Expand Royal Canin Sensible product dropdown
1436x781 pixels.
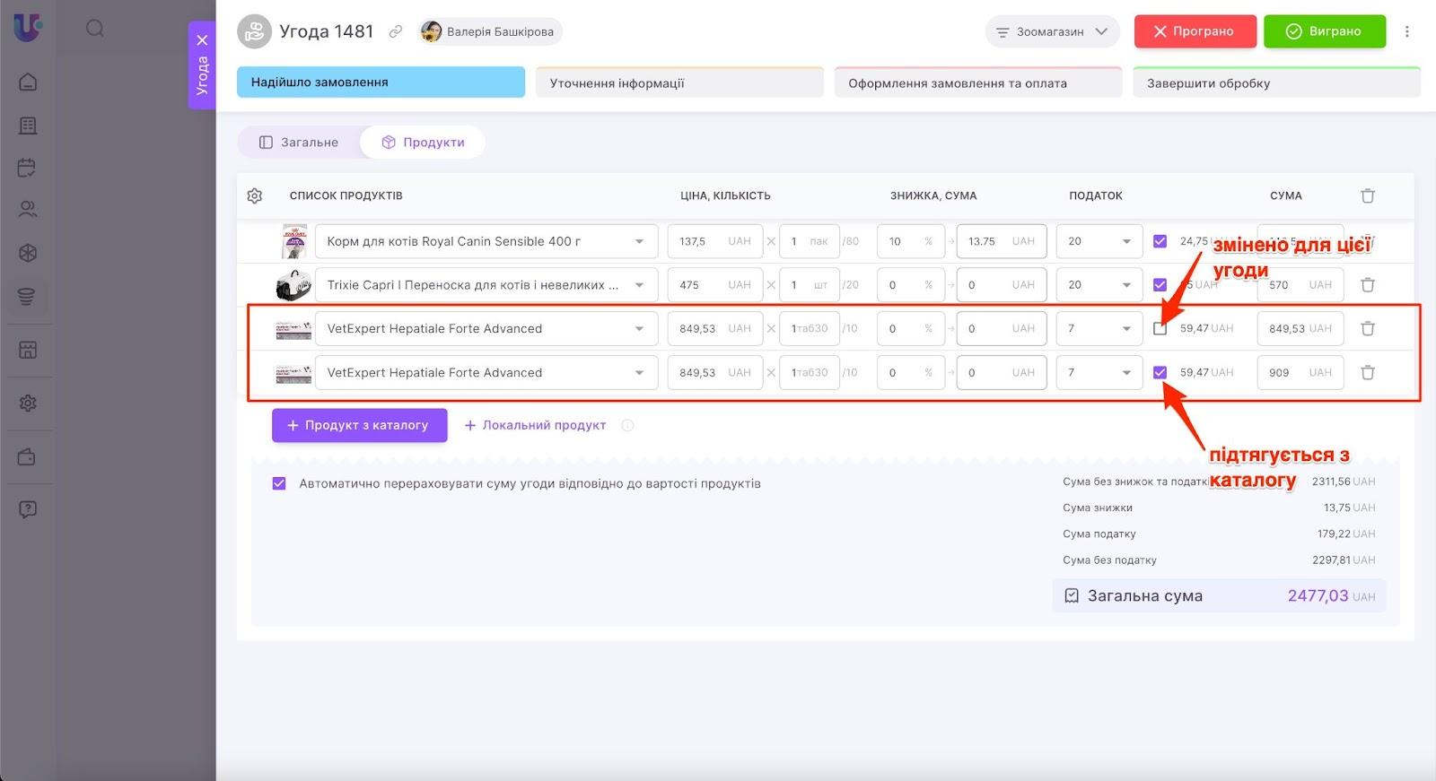639,242
